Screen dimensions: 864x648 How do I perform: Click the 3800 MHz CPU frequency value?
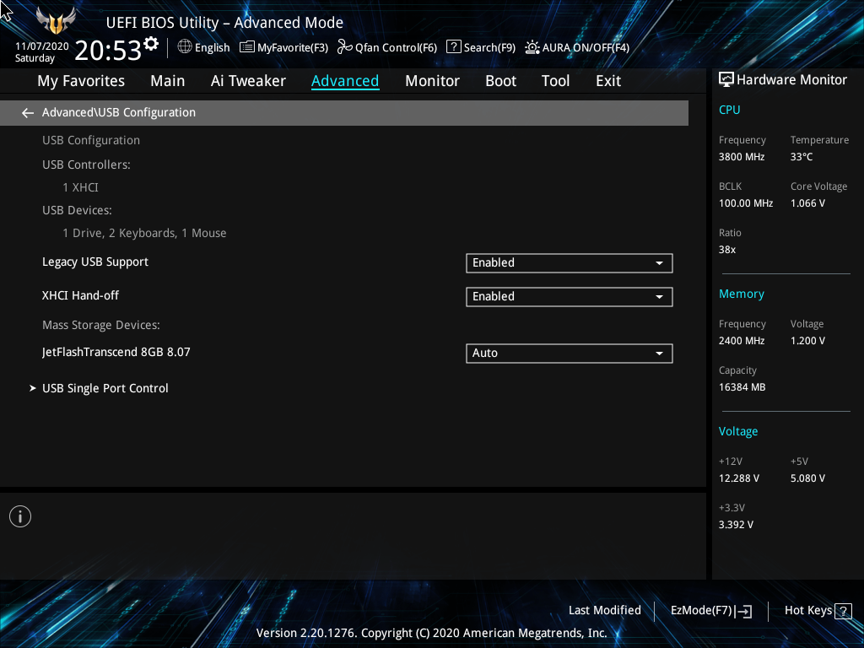pyautogui.click(x=741, y=157)
